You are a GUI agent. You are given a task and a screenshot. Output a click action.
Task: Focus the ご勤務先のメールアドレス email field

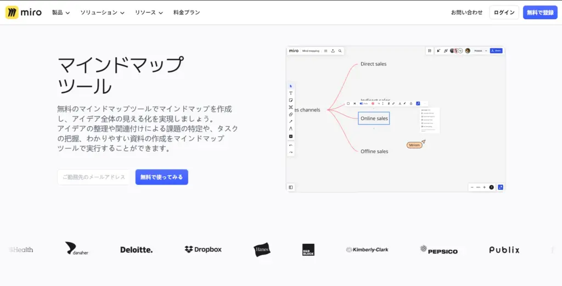click(x=94, y=177)
